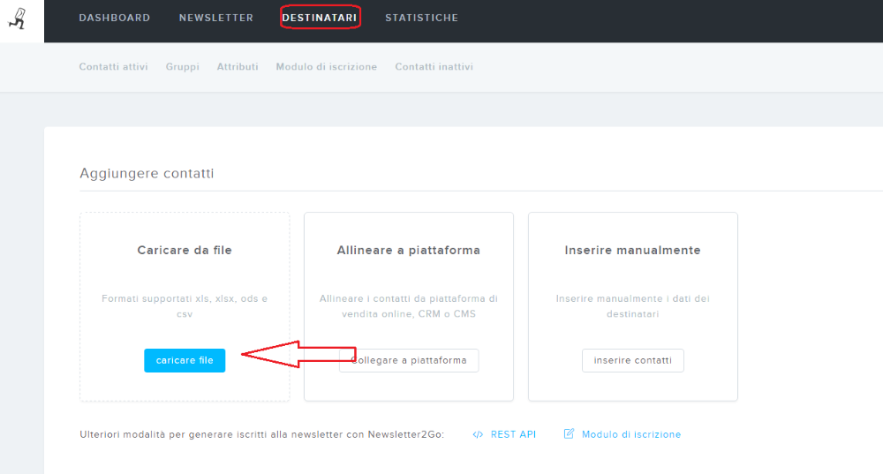Click the Newsletter2Go logo icon
883x474 pixels.
pos(18,19)
